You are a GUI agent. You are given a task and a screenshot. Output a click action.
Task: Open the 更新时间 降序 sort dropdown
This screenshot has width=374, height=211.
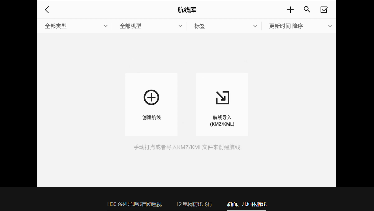(286, 26)
